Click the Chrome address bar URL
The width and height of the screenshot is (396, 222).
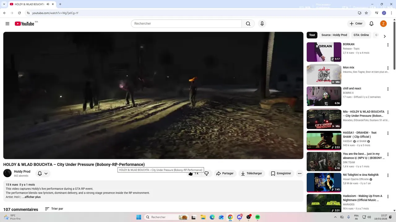tap(55, 13)
